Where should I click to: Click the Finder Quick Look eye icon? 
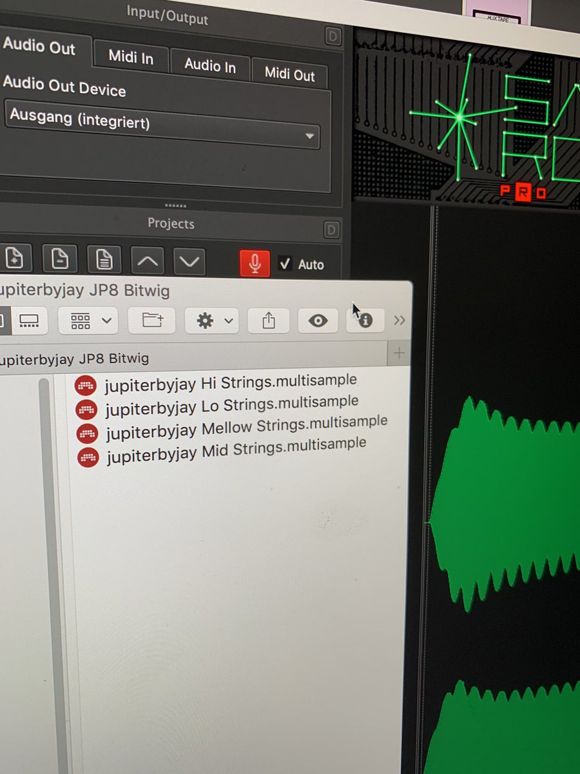click(318, 320)
